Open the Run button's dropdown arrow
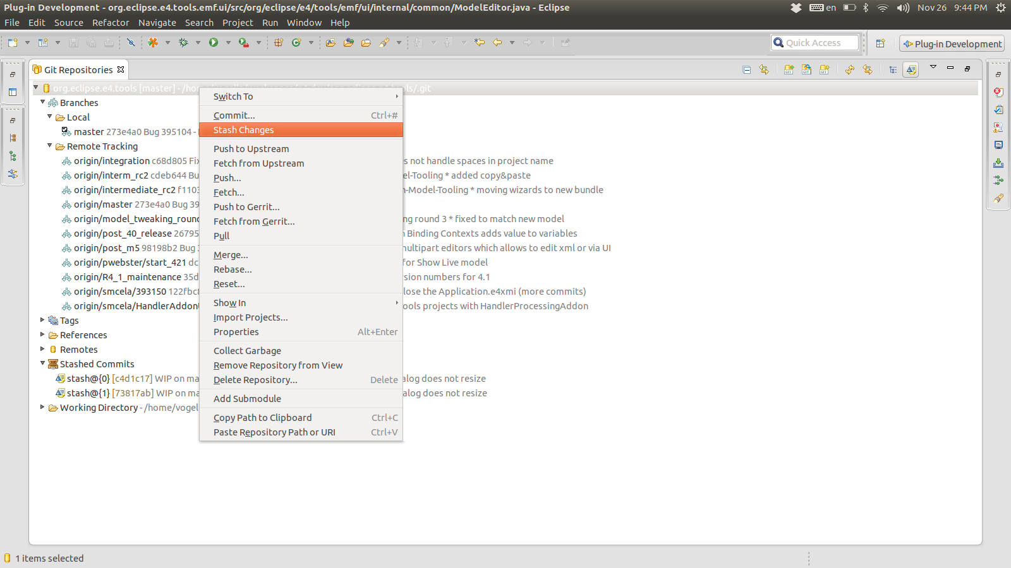 [x=228, y=42]
